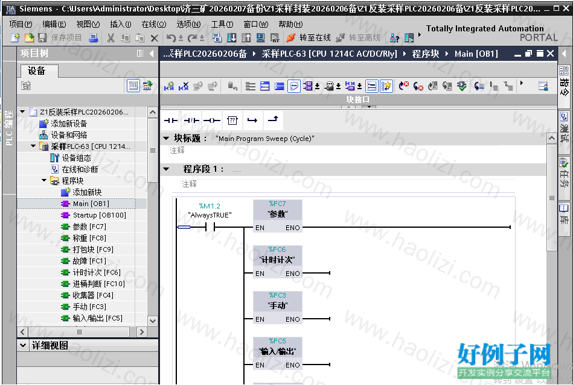
Task: Collapse the 采样PLC-63 device node
Action: pyautogui.click(x=33, y=146)
